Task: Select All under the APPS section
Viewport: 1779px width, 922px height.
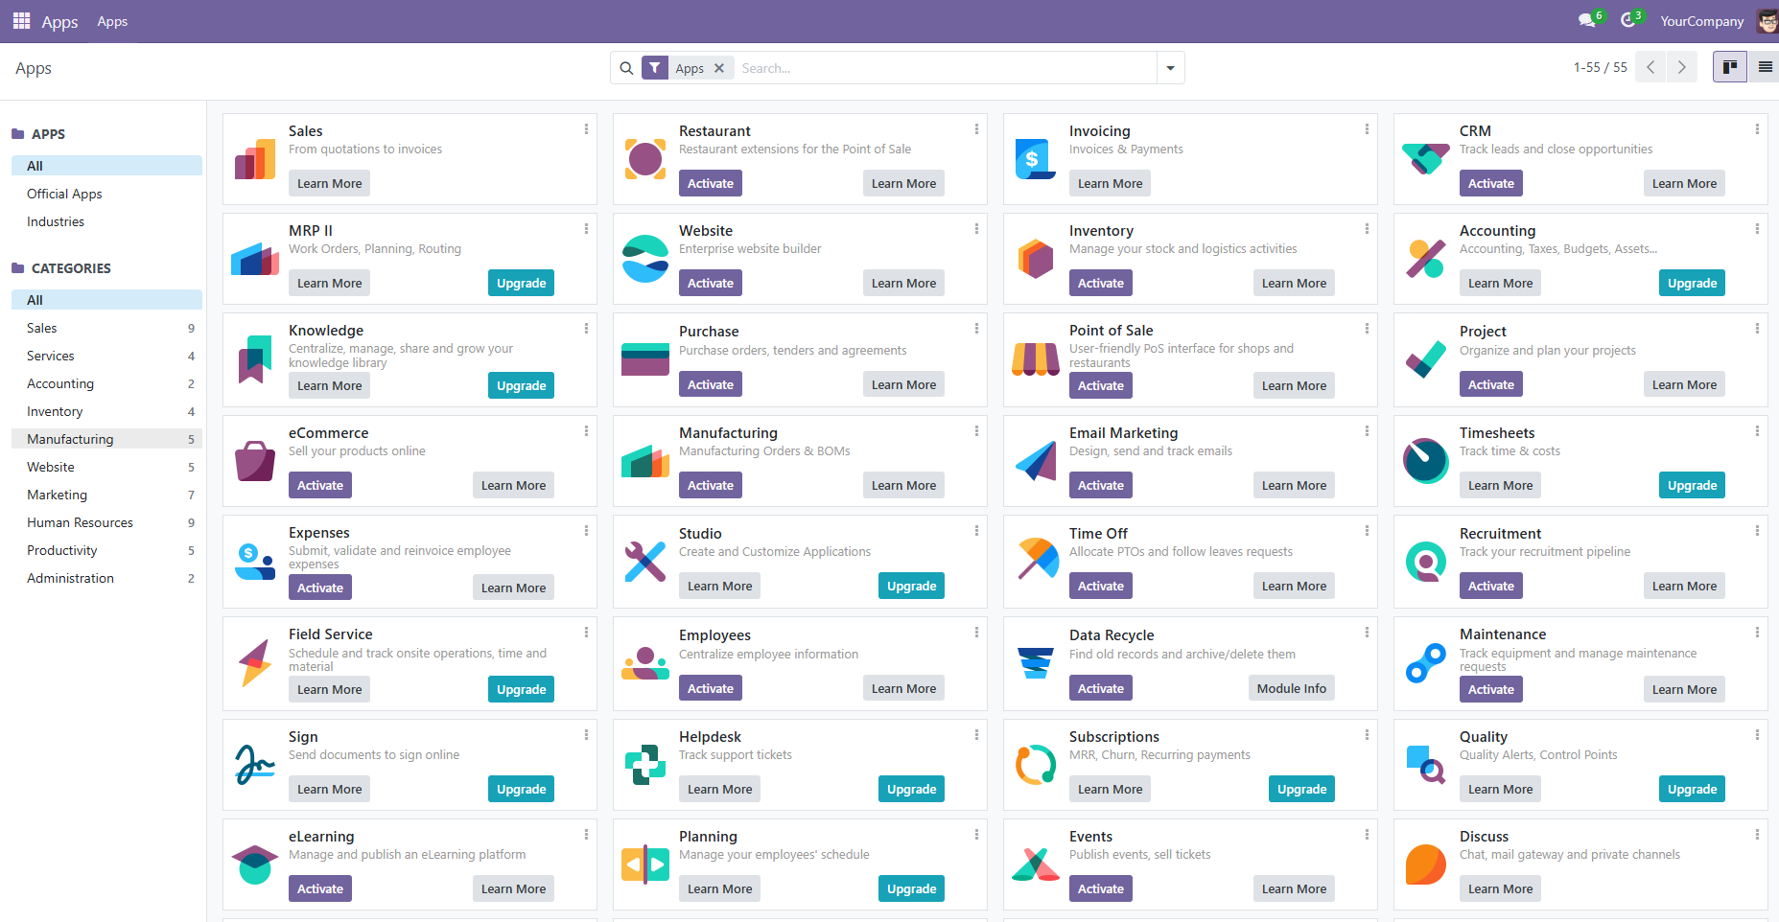Action: click(106, 166)
